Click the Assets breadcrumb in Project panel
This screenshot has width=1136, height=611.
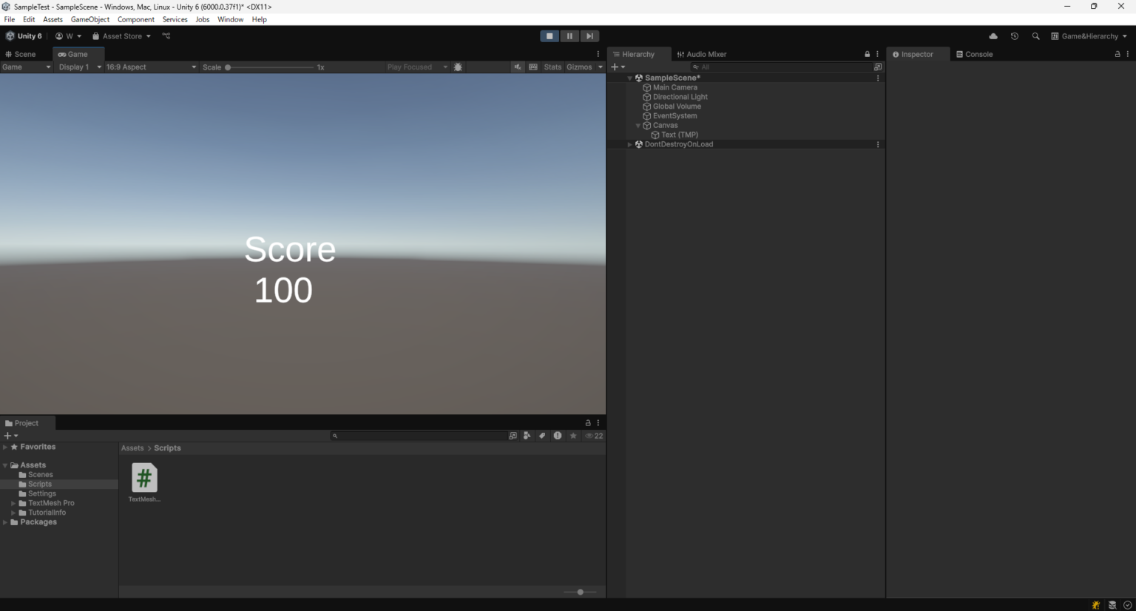(132, 448)
